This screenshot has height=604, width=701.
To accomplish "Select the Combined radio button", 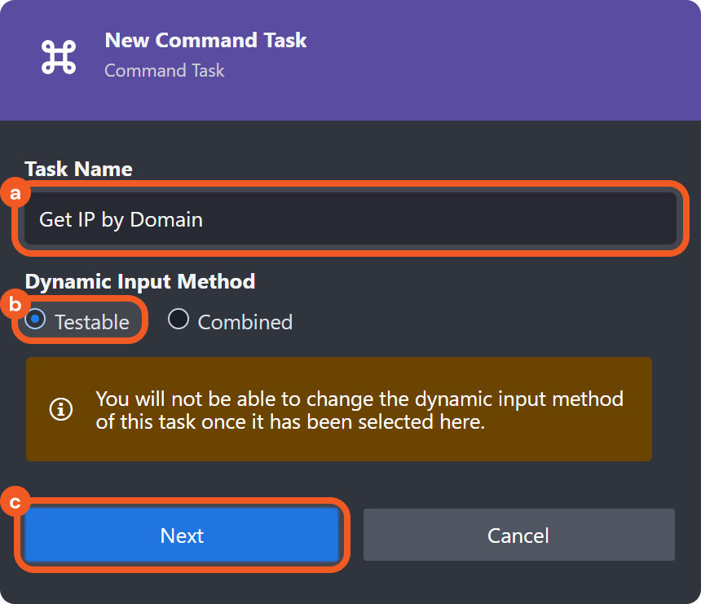I will (179, 320).
